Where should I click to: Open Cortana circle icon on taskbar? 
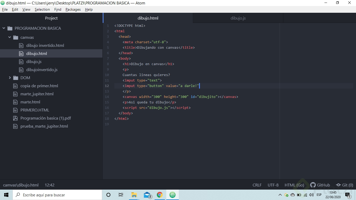pyautogui.click(x=108, y=195)
